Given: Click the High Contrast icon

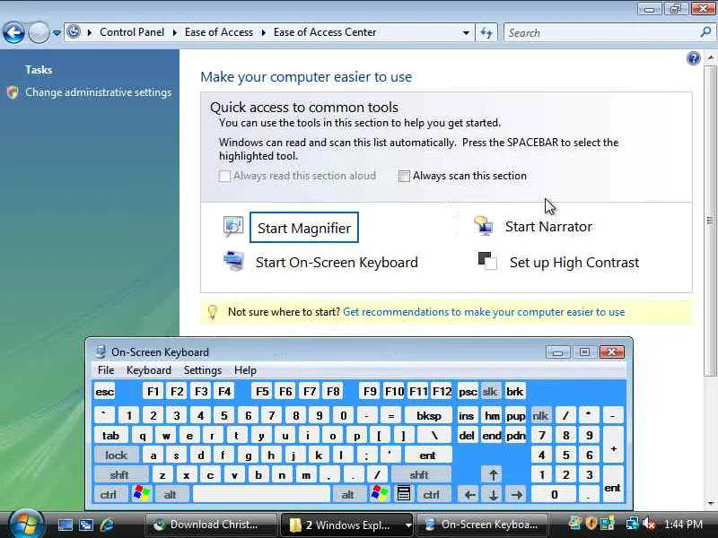Looking at the screenshot, I should (487, 261).
